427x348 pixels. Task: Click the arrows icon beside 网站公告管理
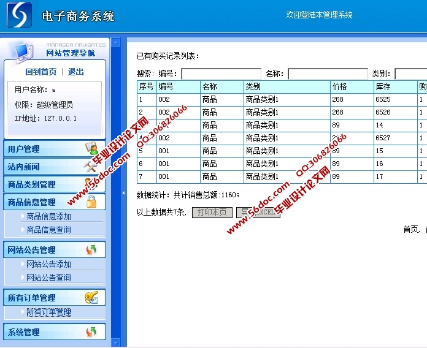click(x=91, y=249)
